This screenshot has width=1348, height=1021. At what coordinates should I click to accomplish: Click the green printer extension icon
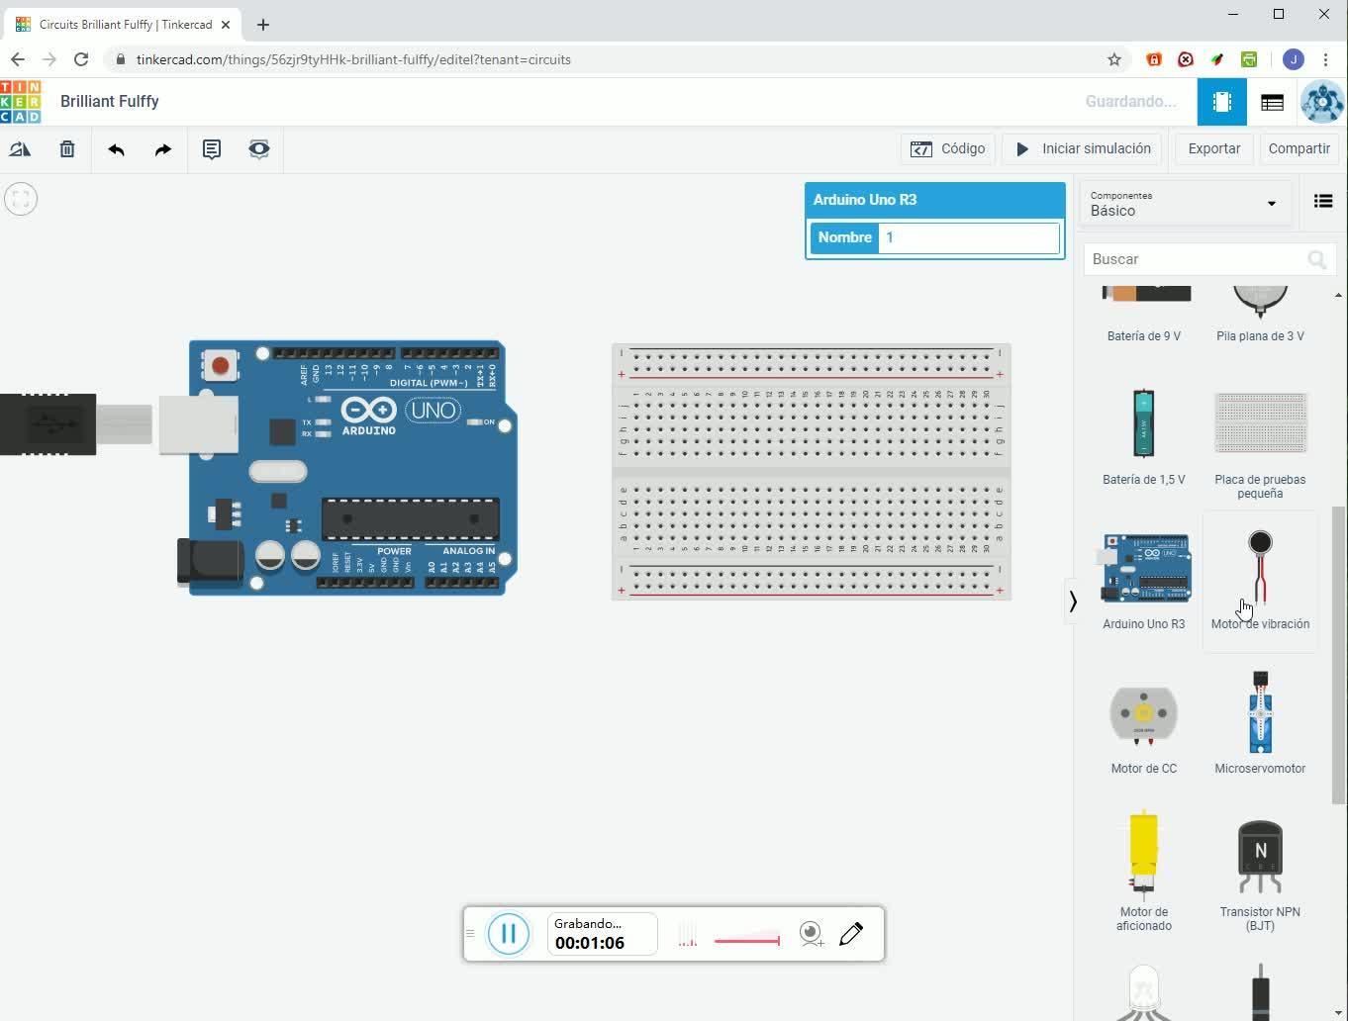[1249, 59]
